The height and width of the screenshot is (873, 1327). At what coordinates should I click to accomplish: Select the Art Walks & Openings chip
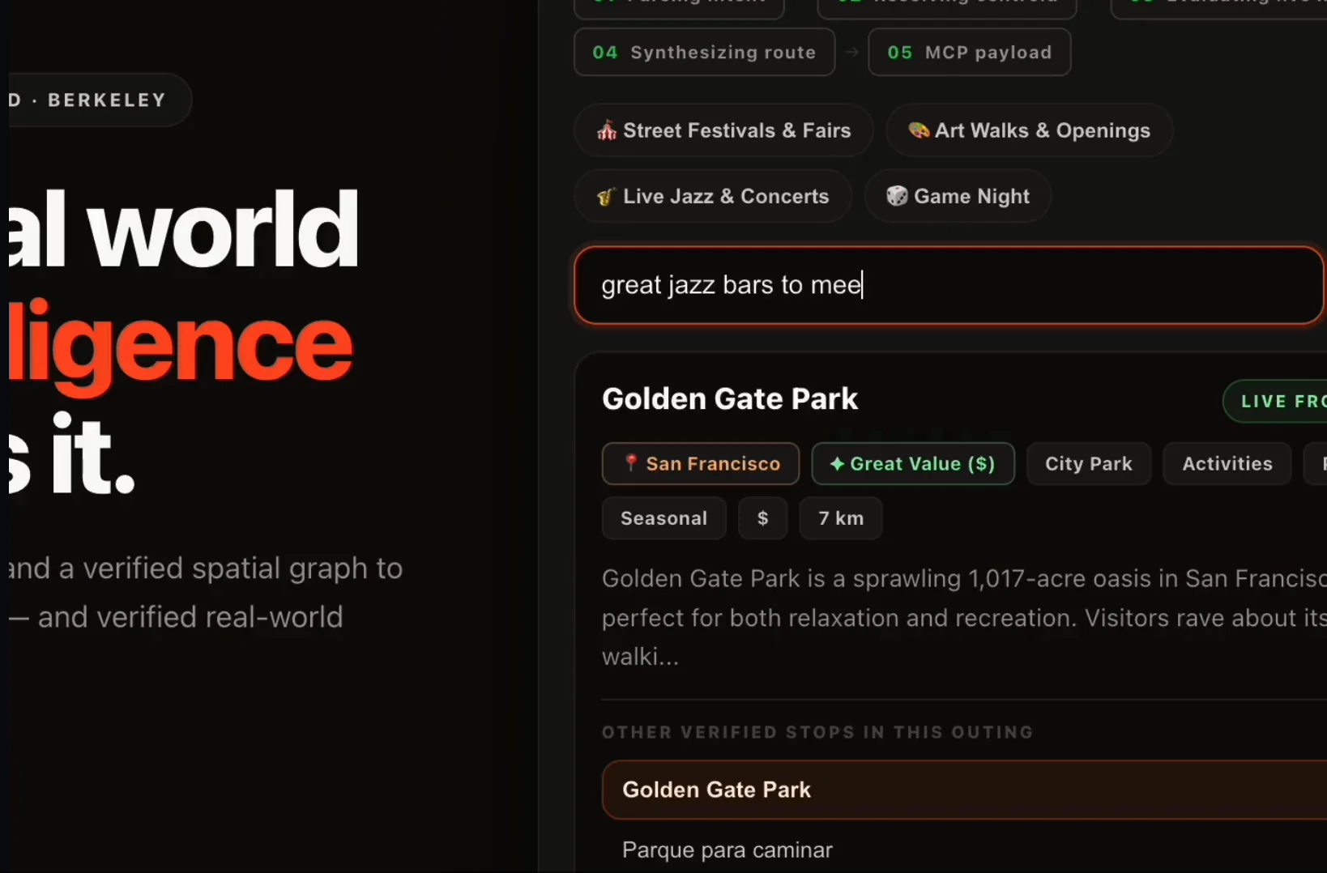point(1029,130)
